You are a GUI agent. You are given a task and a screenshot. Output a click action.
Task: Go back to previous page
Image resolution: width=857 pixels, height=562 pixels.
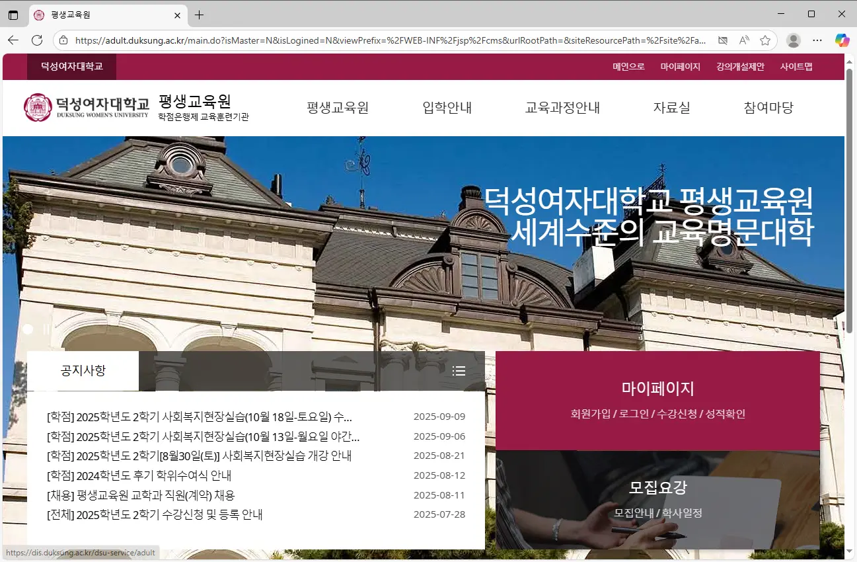click(13, 40)
